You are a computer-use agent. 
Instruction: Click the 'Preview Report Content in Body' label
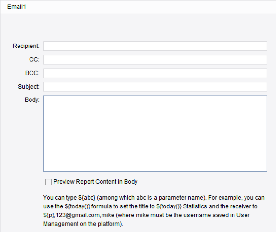(95, 182)
